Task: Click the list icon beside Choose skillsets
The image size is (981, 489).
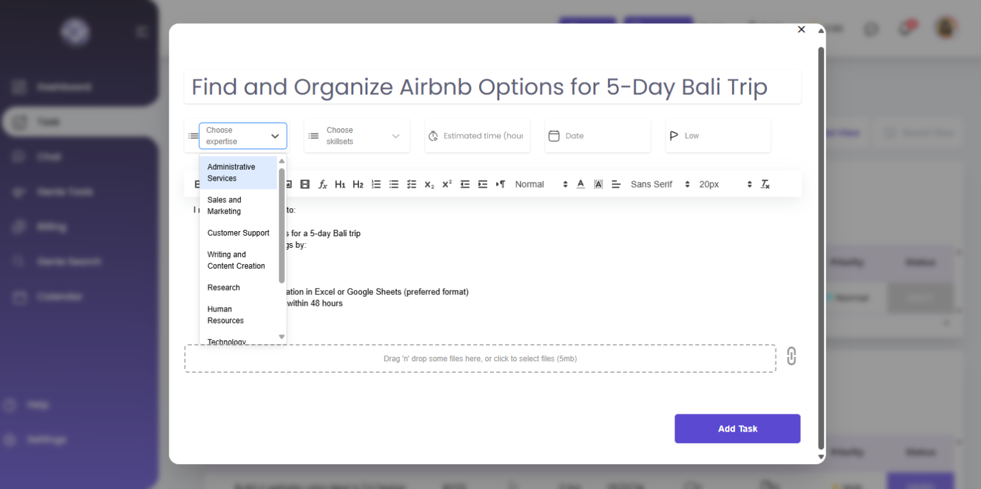Action: [314, 136]
